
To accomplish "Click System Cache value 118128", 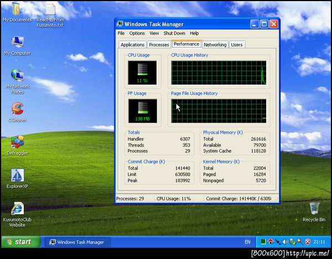I will tap(258, 151).
